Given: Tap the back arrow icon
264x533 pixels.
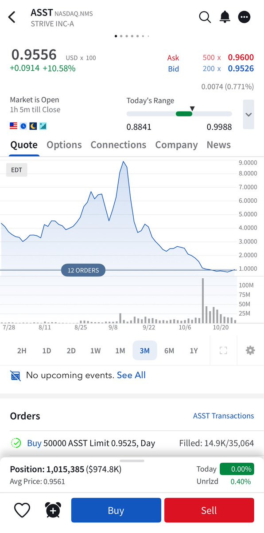Looking at the screenshot, I should [12, 17].
